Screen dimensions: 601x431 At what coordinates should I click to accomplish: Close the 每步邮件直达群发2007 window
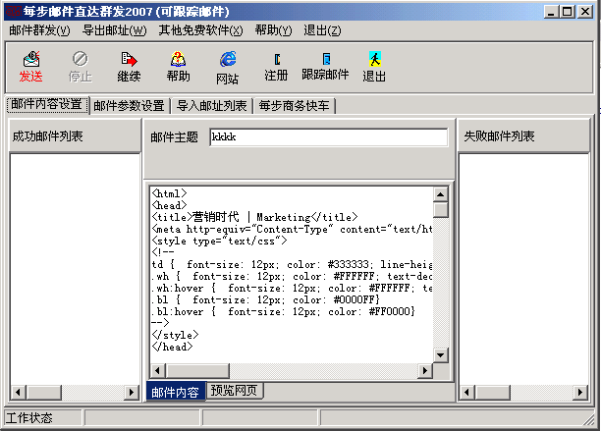coord(585,12)
